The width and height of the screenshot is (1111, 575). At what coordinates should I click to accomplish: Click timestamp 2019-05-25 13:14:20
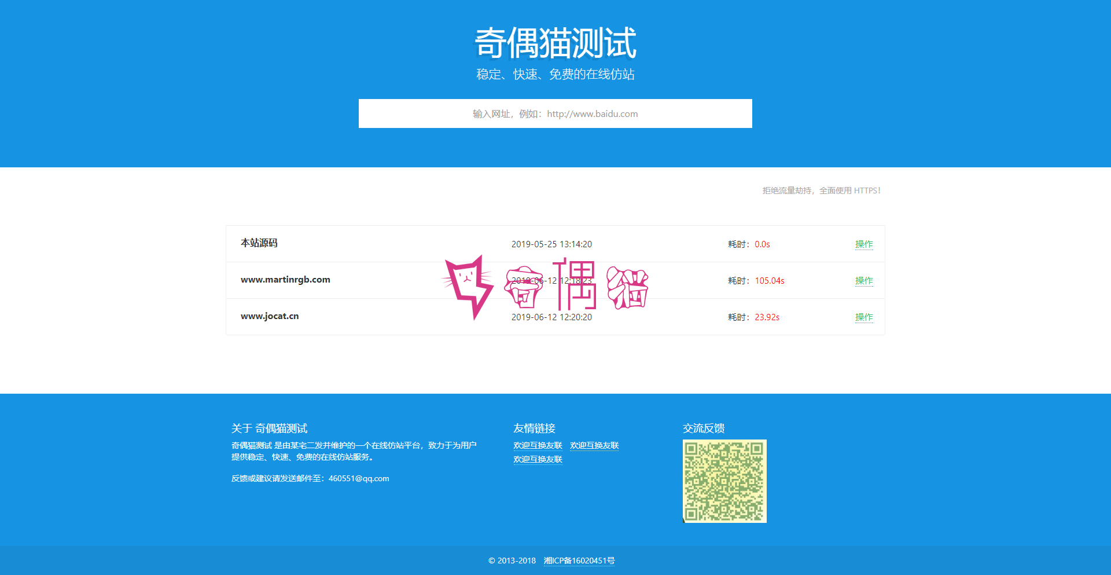[551, 244]
